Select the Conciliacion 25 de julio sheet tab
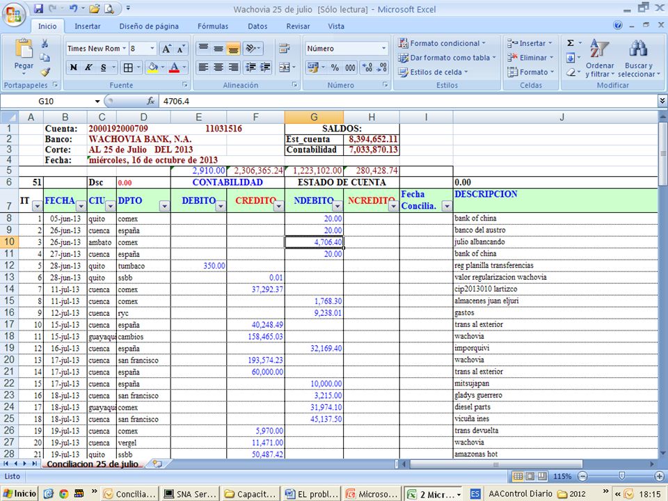This screenshot has height=501, width=668. (x=93, y=464)
